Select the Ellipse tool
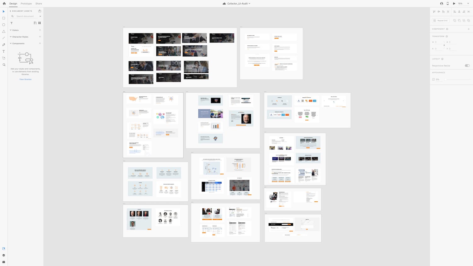 4,25
